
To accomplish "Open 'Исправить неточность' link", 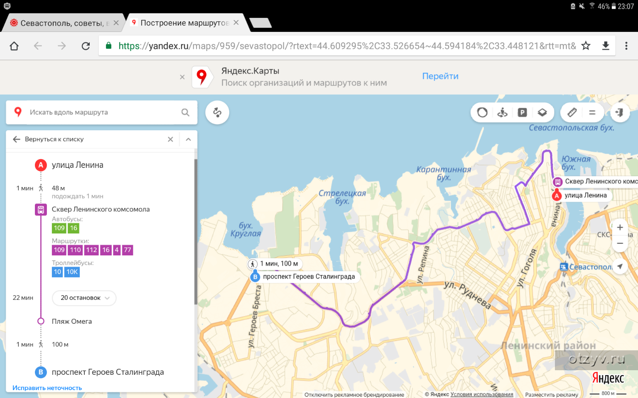I will pos(47,388).
